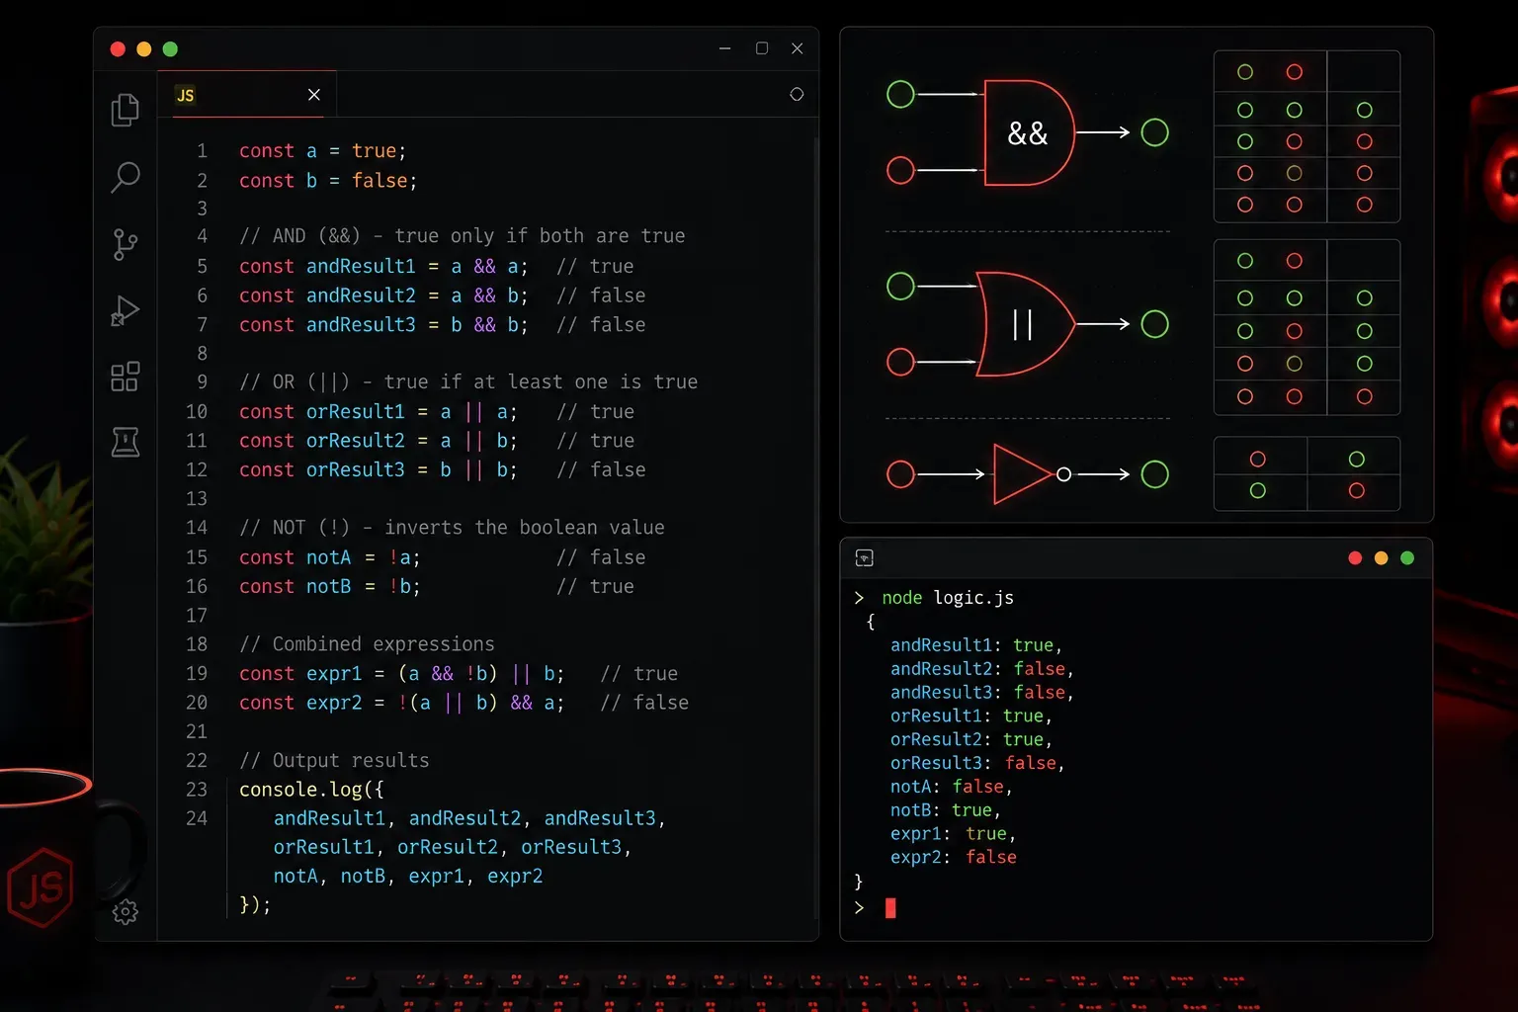Open Run and Debug play icon
The image size is (1518, 1012).
tap(126, 310)
